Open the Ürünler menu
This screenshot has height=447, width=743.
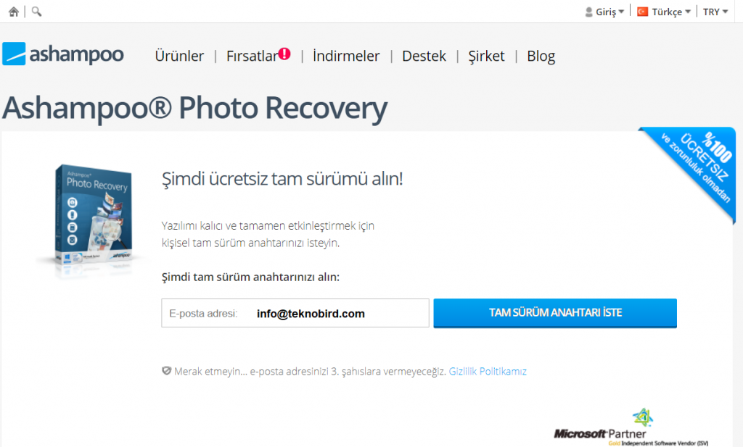(x=179, y=56)
